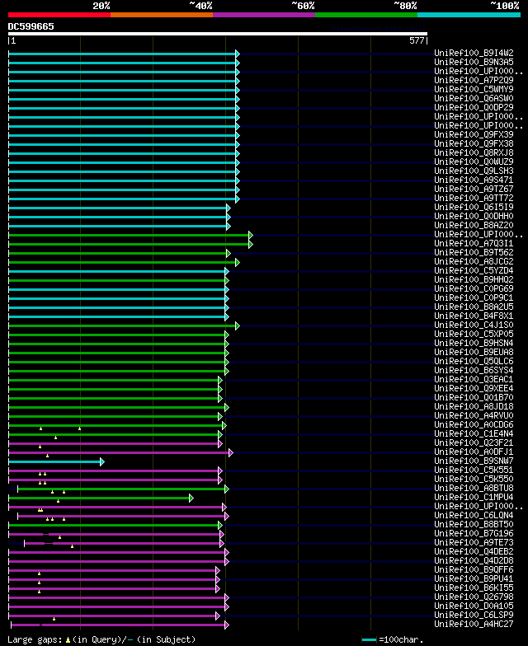This screenshot has width=528, height=646.
Task: Click the 577 end position label
Action: pyautogui.click(x=417, y=41)
